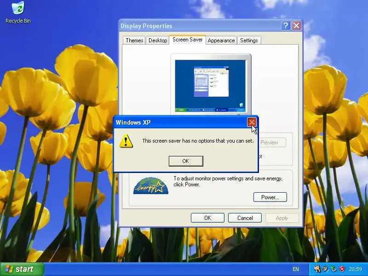Switch to the Themes tab
Viewport: 368px width, 276px height.
[x=134, y=40]
